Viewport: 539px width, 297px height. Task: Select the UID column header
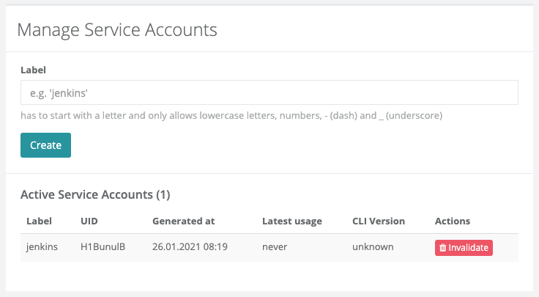point(89,221)
